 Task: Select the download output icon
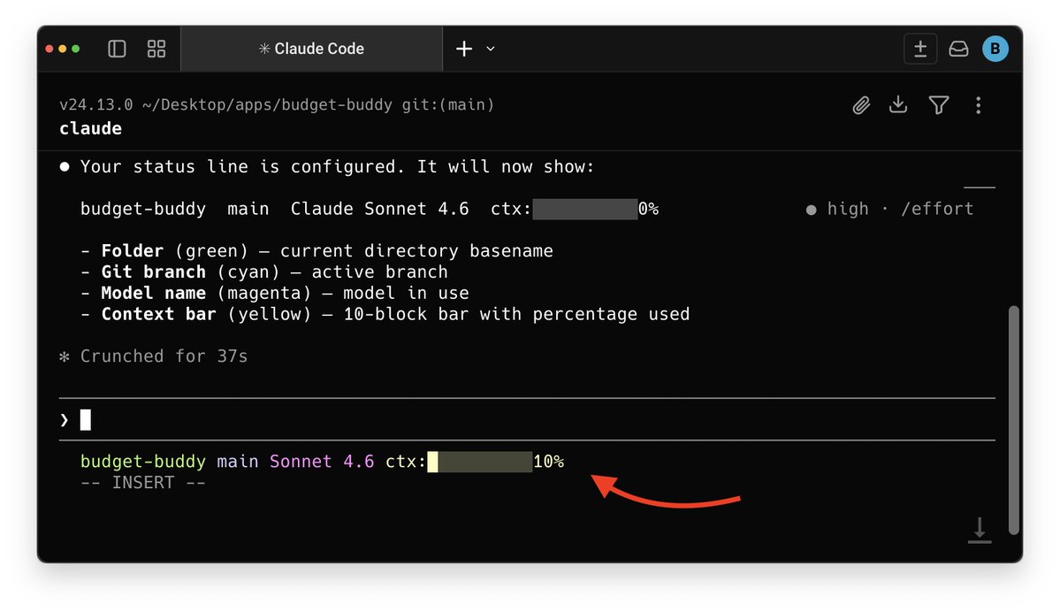[x=898, y=105]
